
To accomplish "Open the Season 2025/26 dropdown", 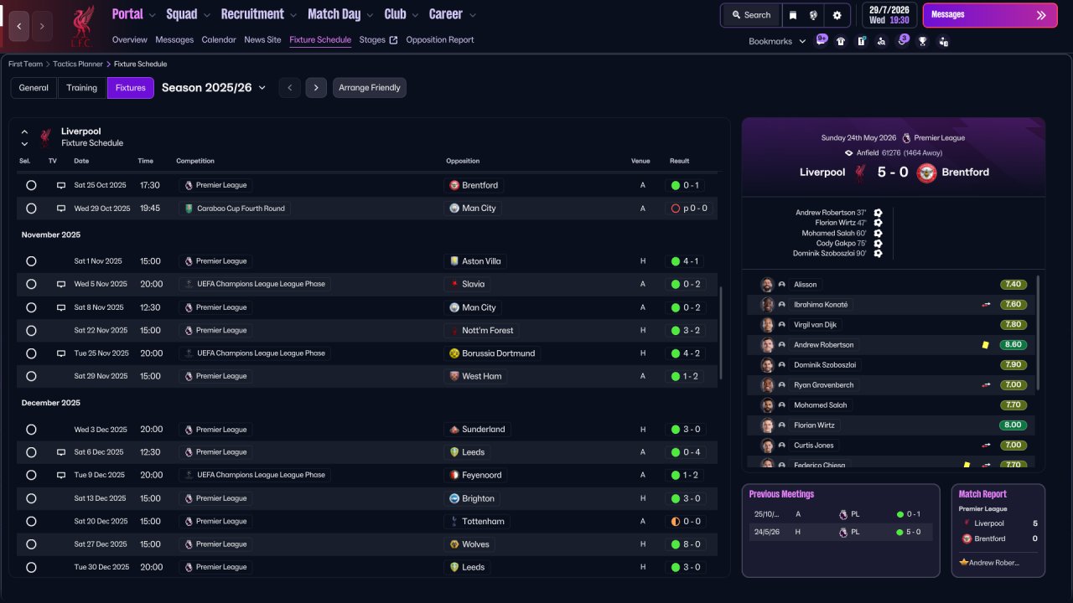I will (214, 88).
